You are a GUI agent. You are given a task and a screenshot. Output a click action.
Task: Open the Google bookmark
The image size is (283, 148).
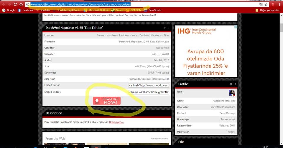pyautogui.click(x=9, y=10)
